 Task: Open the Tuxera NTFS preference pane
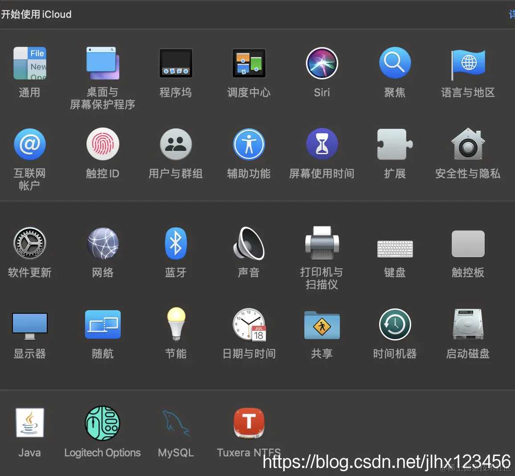click(249, 423)
